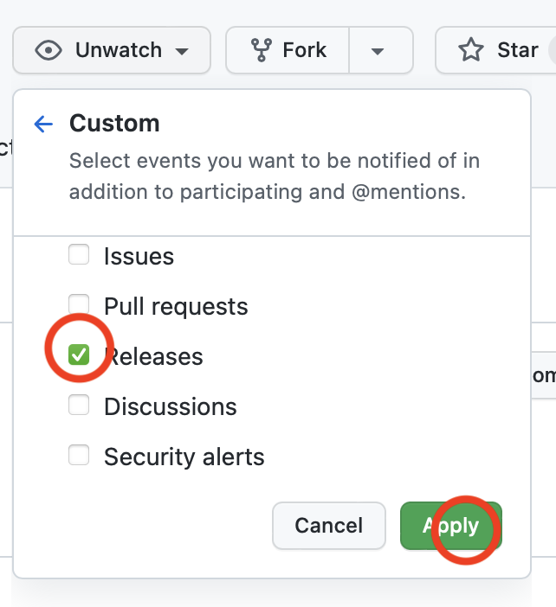Expand the Fork options arrow

(378, 51)
